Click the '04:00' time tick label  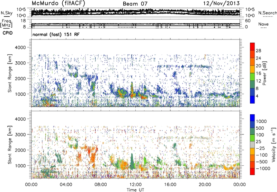point(66,185)
